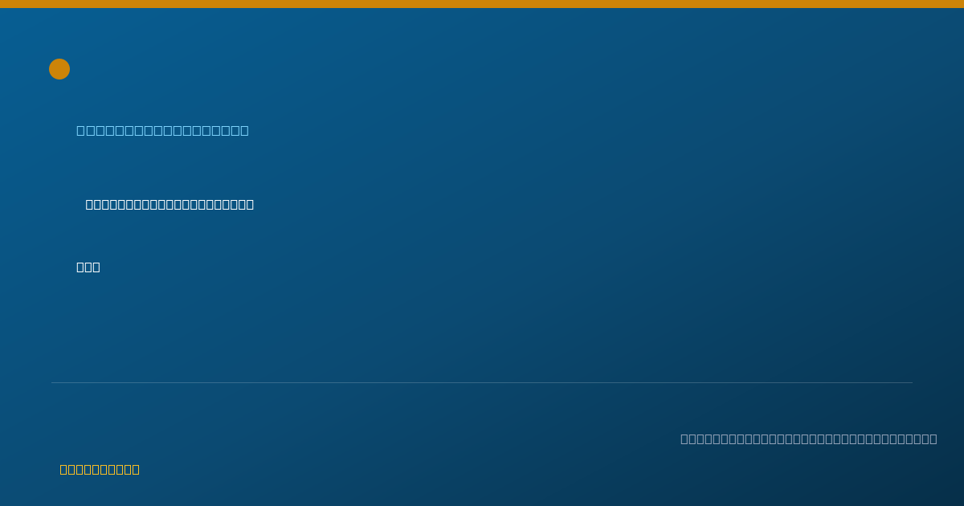Select the light blue heading text line
The image size is (964, 506).
pos(162,130)
